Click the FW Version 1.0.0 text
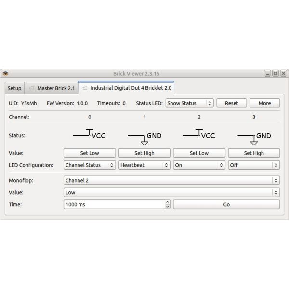 tap(67, 103)
